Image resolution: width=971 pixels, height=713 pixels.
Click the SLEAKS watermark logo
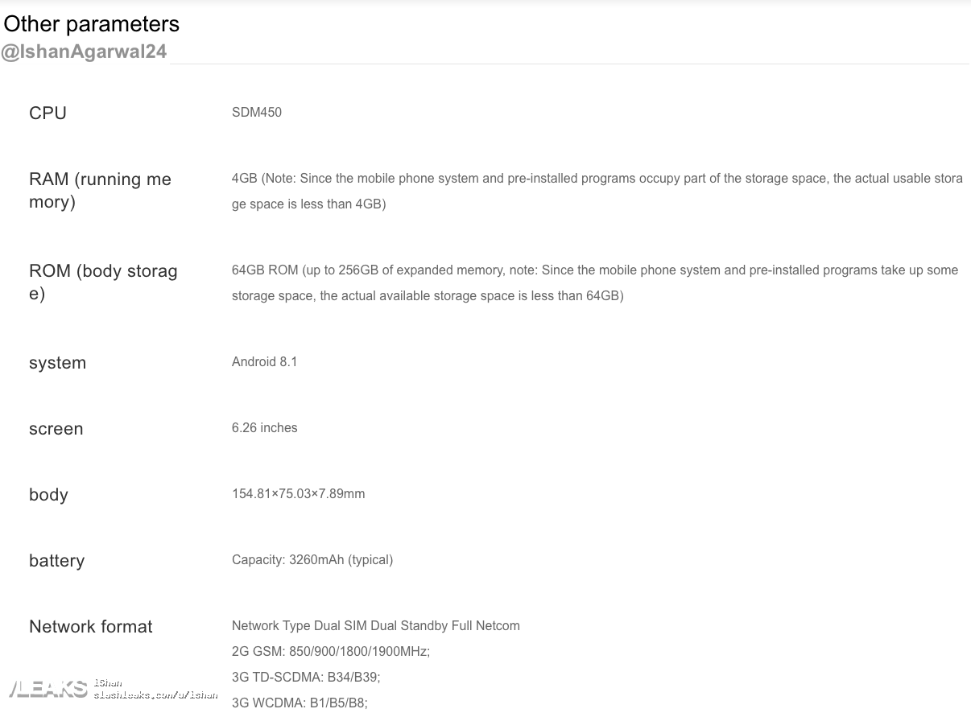[x=48, y=689]
